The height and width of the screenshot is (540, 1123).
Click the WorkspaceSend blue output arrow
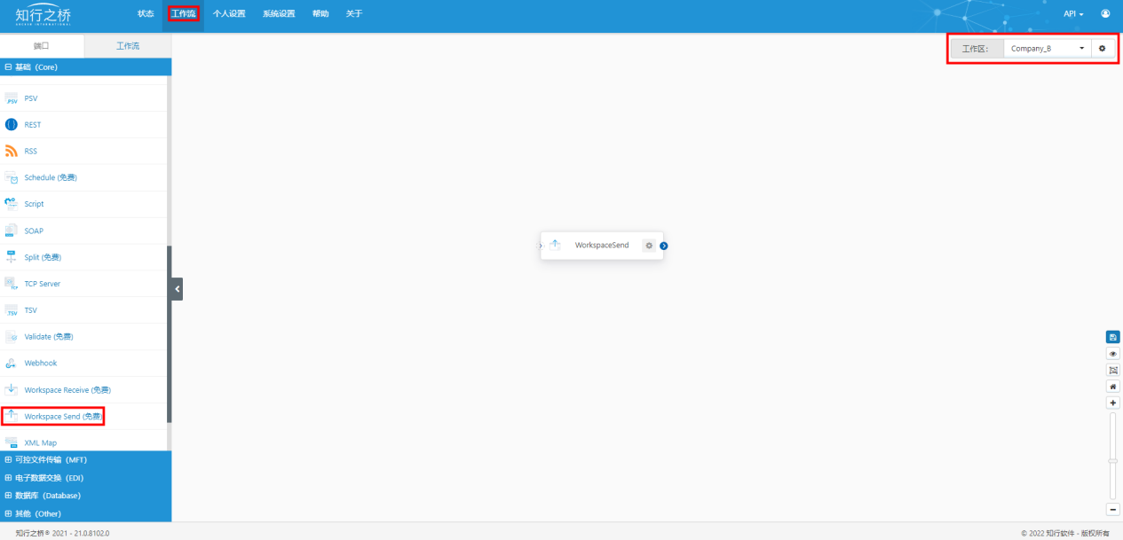[x=663, y=246]
